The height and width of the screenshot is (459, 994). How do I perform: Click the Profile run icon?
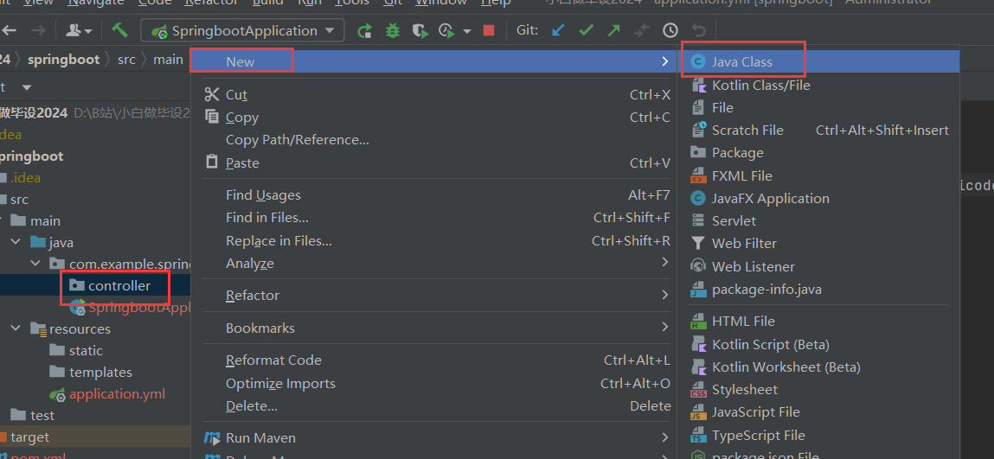[x=447, y=30]
